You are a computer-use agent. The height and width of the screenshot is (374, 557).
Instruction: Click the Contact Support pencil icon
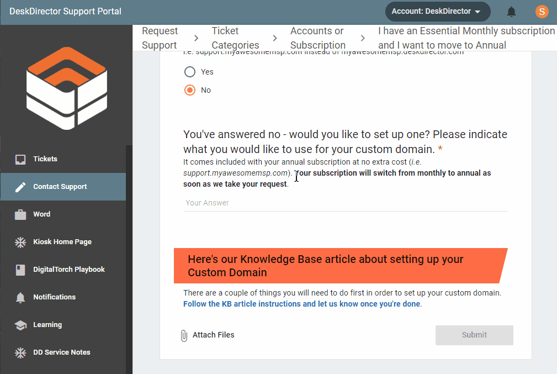click(20, 187)
